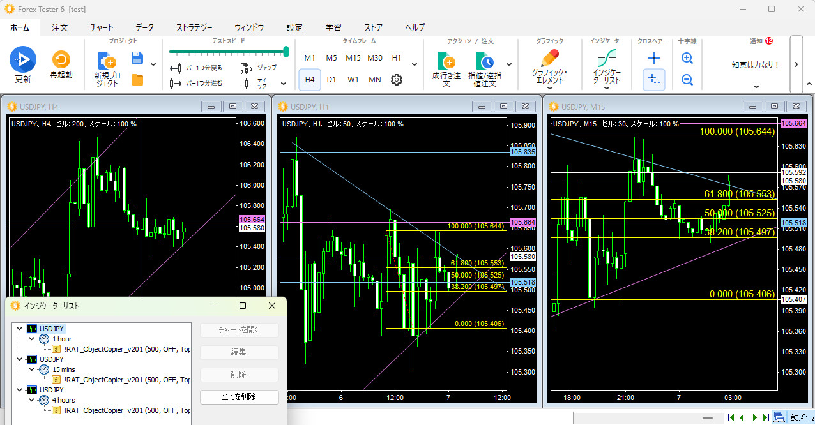The width and height of the screenshot is (815, 425).
Task: Open the ヘルプ ribbon tab
Action: pos(415,27)
